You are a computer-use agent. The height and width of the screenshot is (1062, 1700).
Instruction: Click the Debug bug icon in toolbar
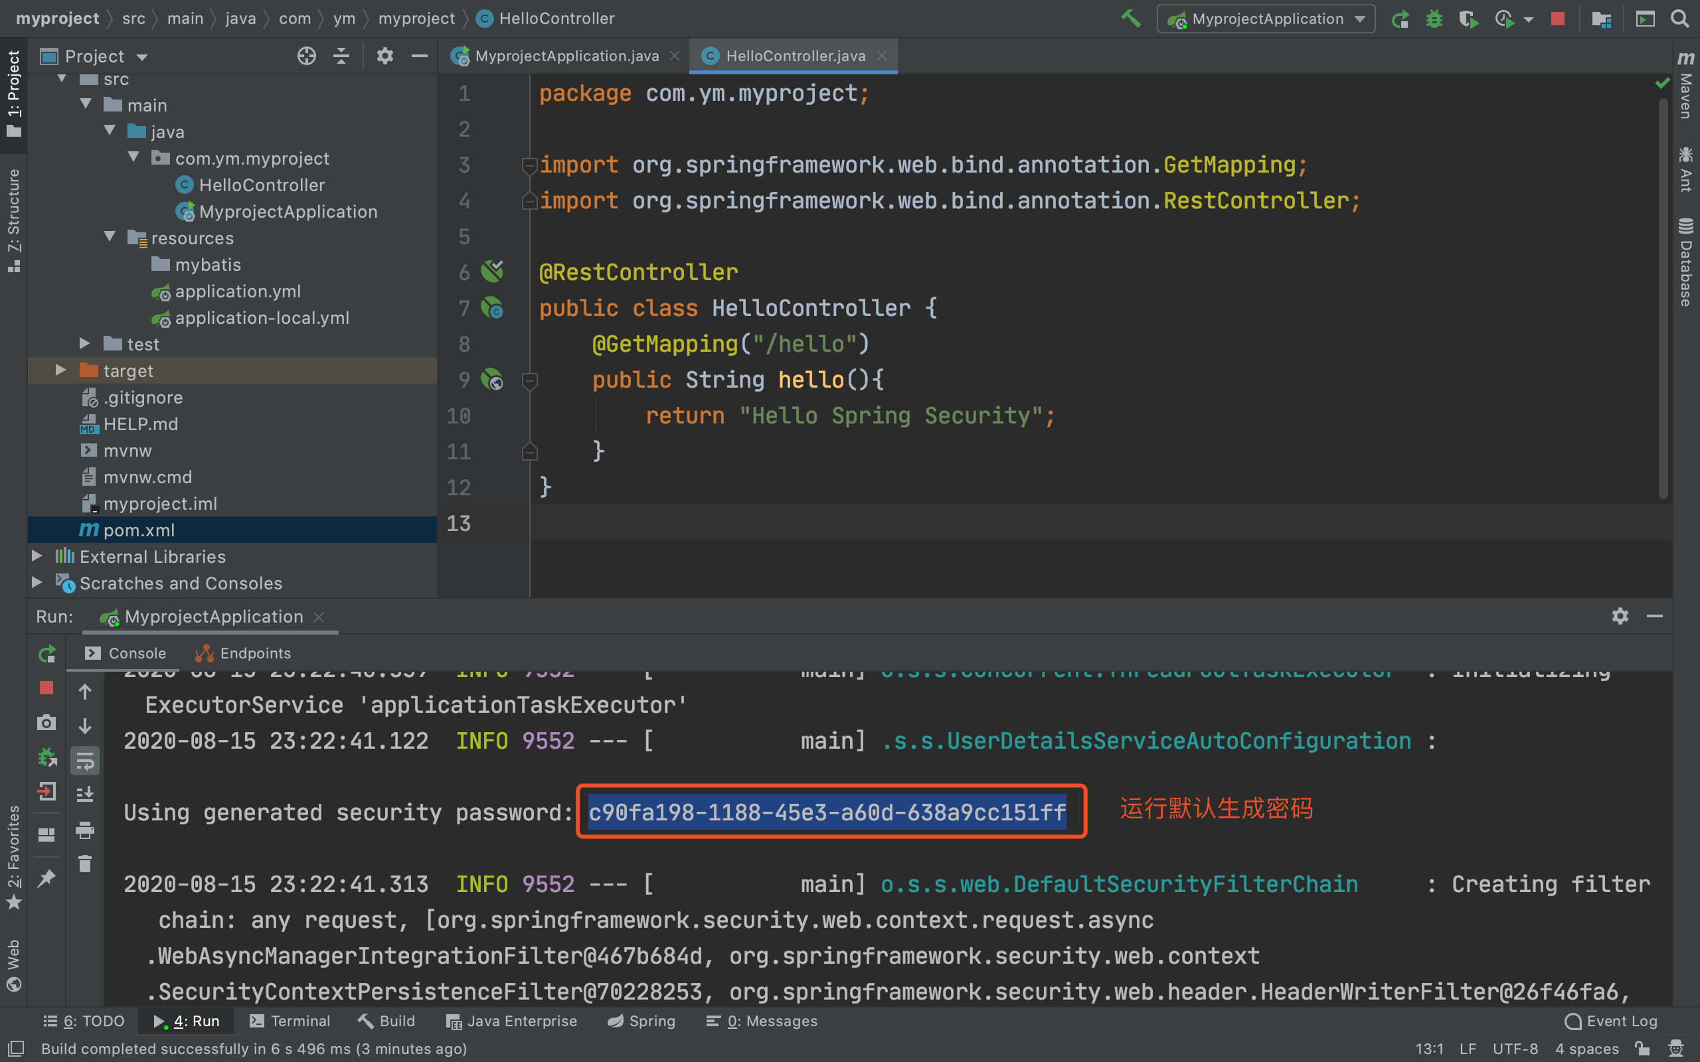tap(1434, 19)
